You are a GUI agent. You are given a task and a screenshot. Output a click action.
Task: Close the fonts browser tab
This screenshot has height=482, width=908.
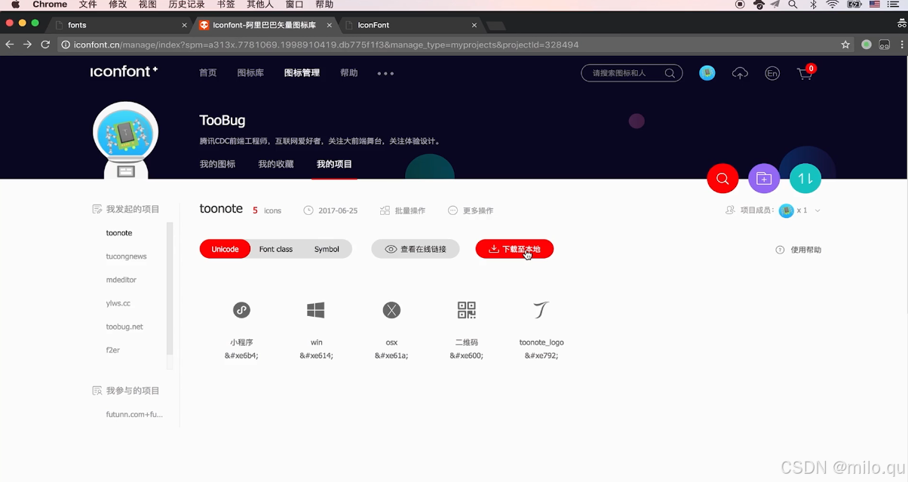185,25
